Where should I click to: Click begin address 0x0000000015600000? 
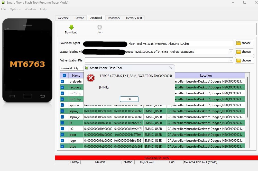[98, 111]
